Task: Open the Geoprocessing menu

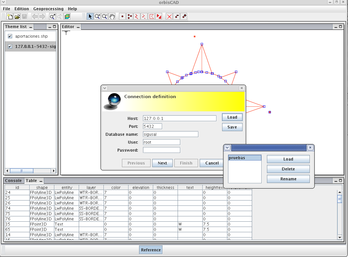Action: coord(48,9)
